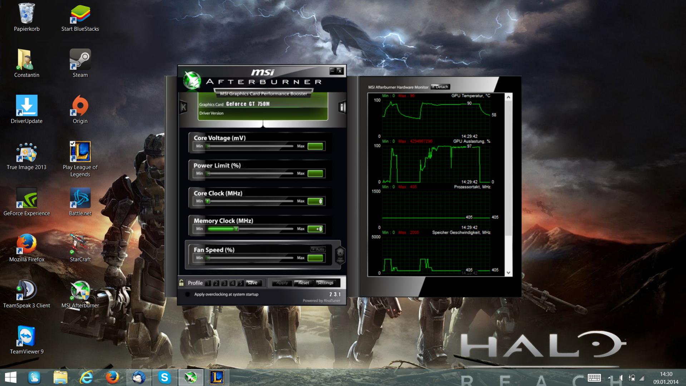686x386 pixels.
Task: Toggle the fan speed Auto button
Action: click(317, 249)
